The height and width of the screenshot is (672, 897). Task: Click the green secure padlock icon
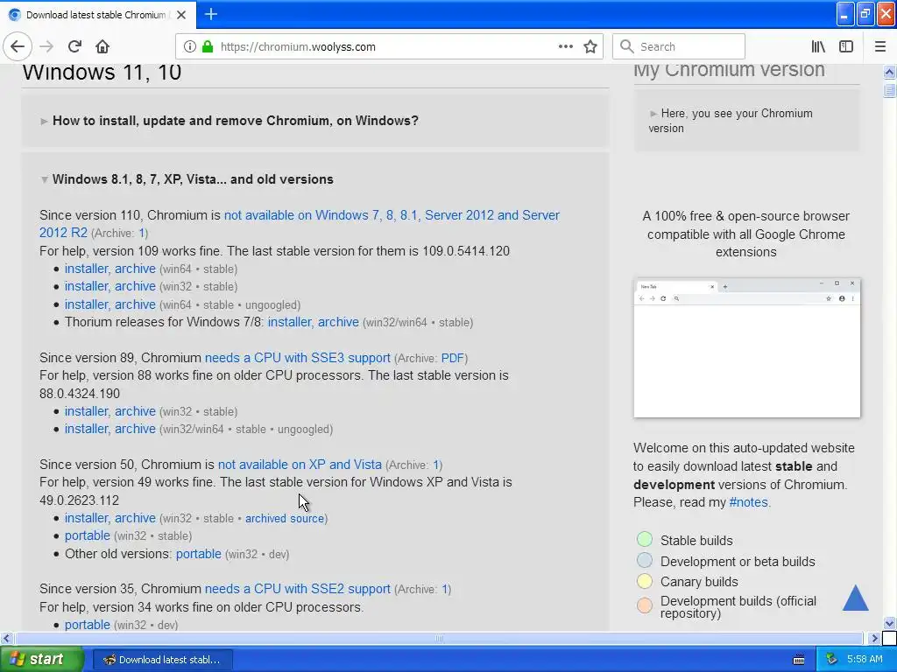208,46
